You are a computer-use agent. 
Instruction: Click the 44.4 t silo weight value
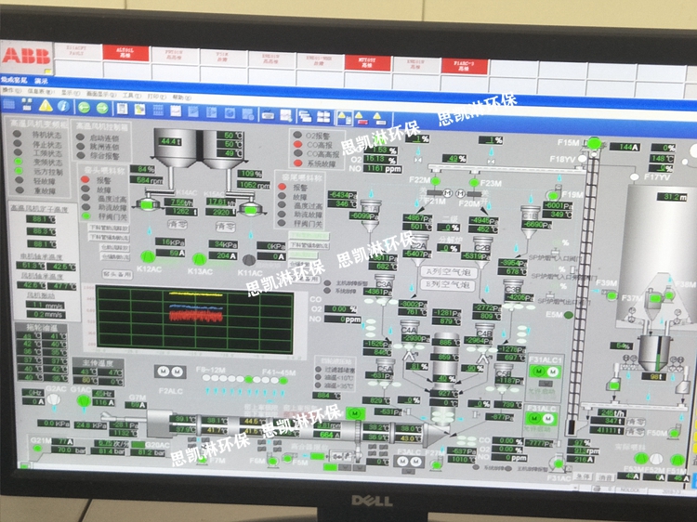click(x=171, y=142)
